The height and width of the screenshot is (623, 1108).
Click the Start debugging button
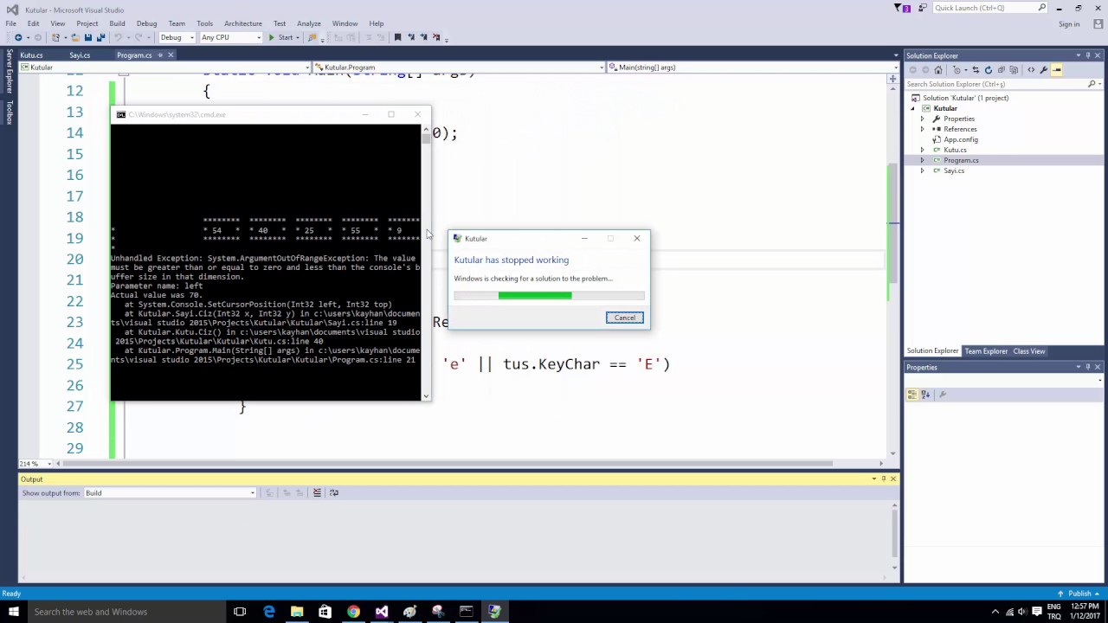280,37
